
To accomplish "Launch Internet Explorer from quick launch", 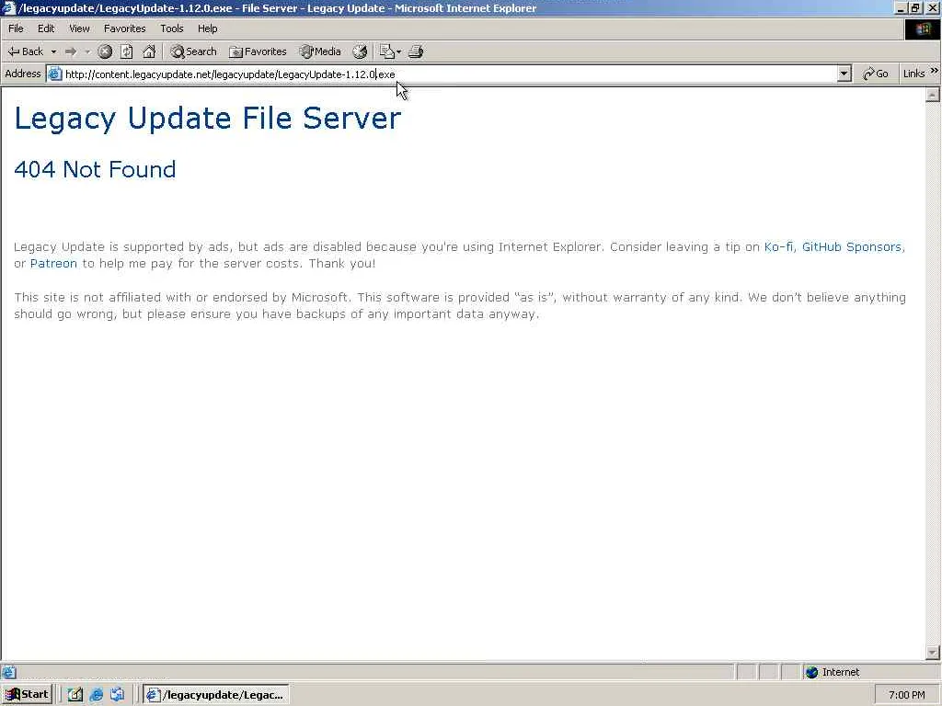I will [96, 695].
